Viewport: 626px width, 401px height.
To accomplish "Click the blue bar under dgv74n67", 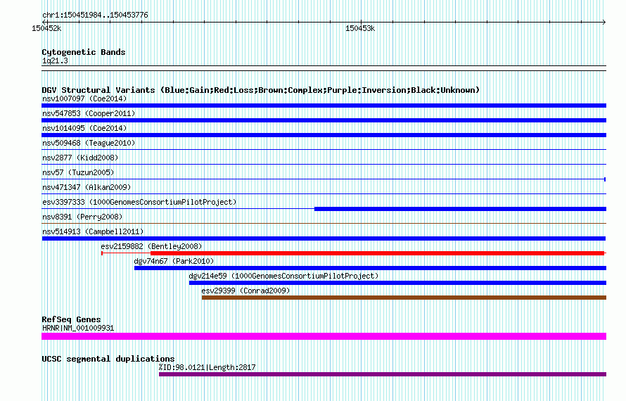I will [370, 268].
